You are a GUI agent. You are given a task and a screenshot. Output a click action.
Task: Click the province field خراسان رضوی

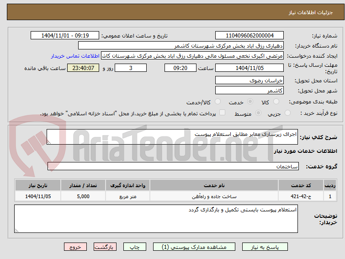249,81
